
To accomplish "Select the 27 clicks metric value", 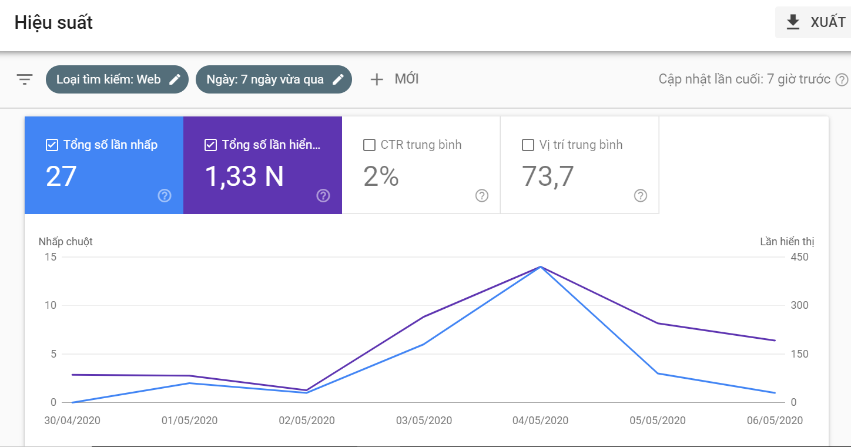I will click(61, 176).
